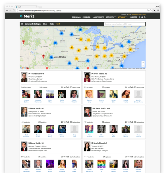Click the yellow cluster marker labeled 72
Image resolution: width=165 pixels, height=173 pixels.
tap(81, 39)
